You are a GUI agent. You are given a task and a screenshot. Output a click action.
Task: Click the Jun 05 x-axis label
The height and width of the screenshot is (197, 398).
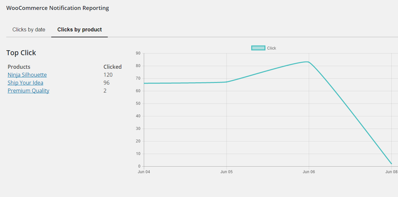click(x=226, y=172)
